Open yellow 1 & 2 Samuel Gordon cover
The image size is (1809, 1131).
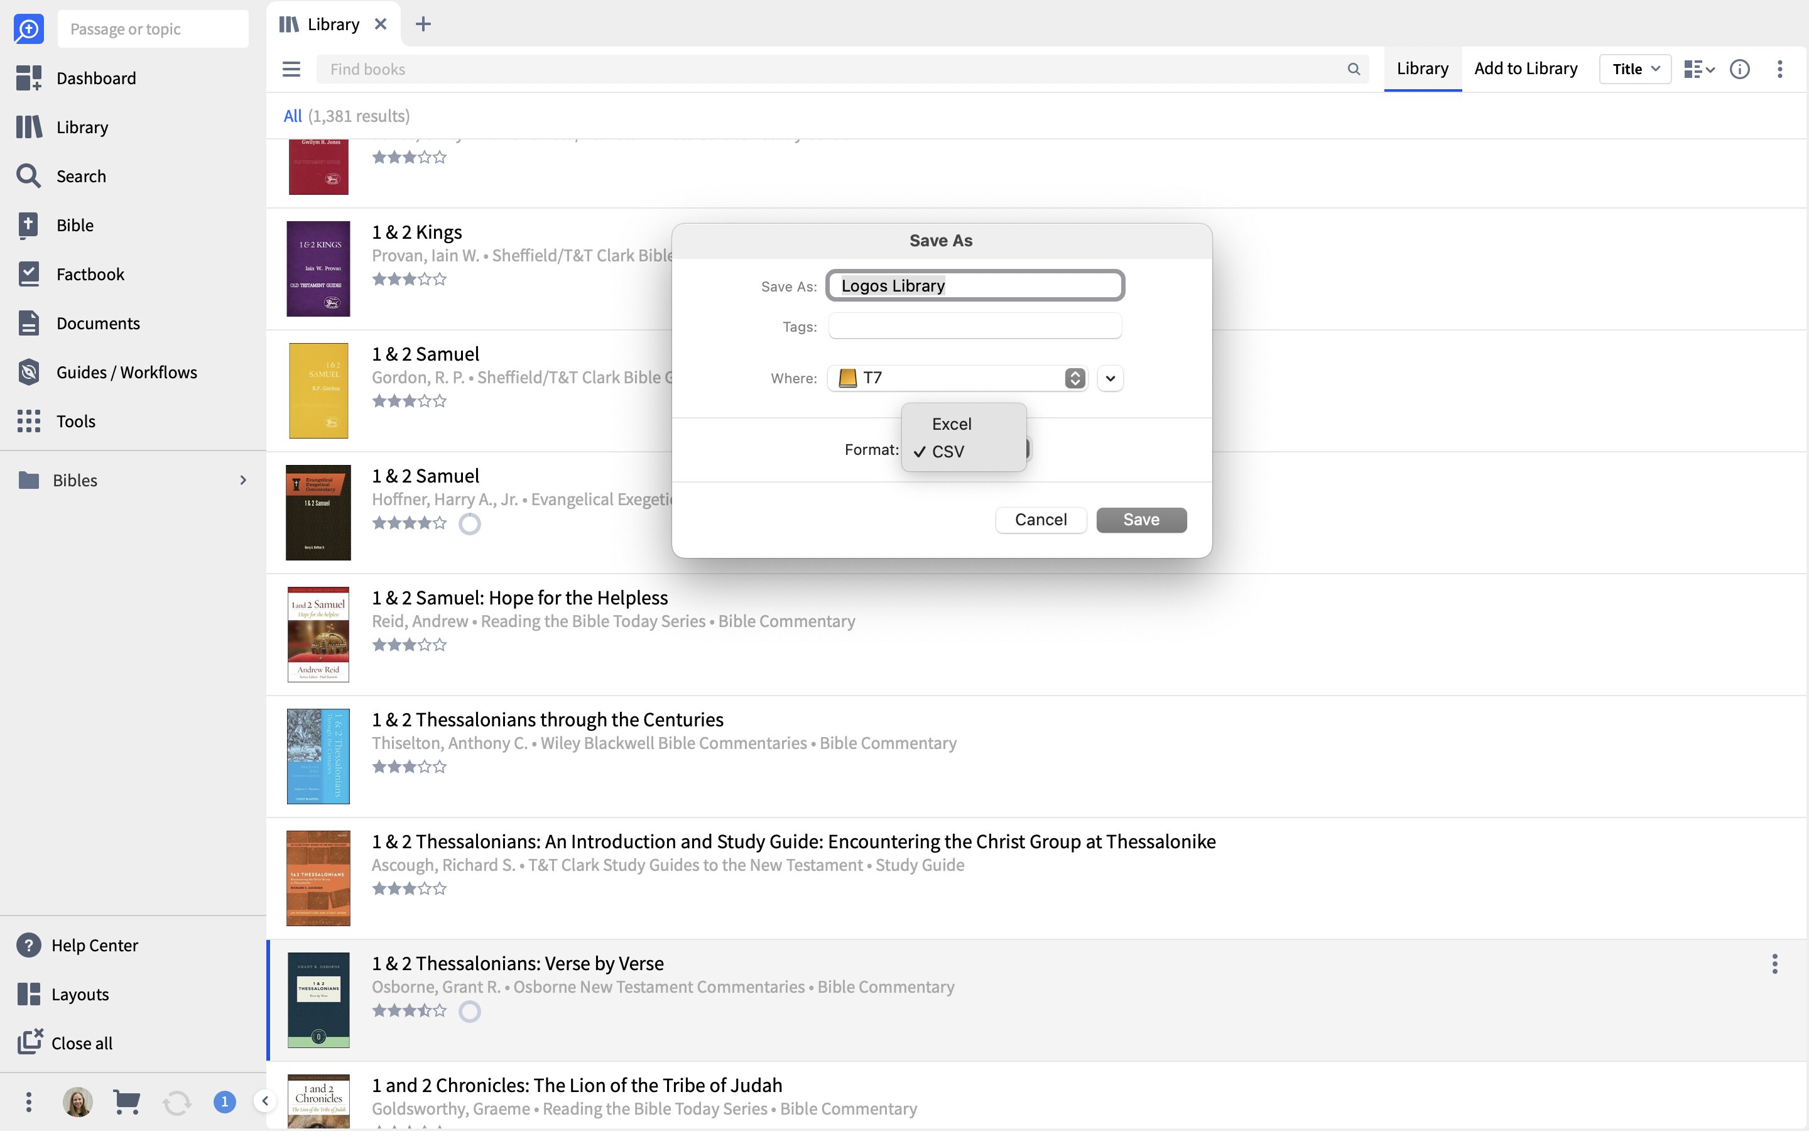pos(318,390)
